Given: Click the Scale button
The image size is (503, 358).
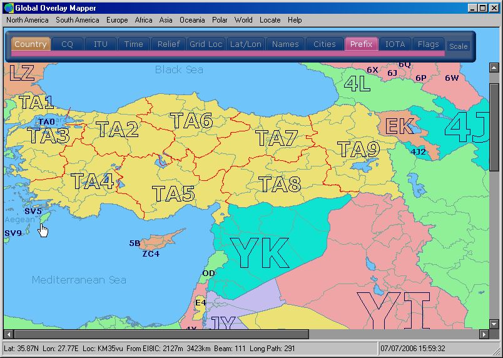Looking at the screenshot, I should [x=458, y=46].
